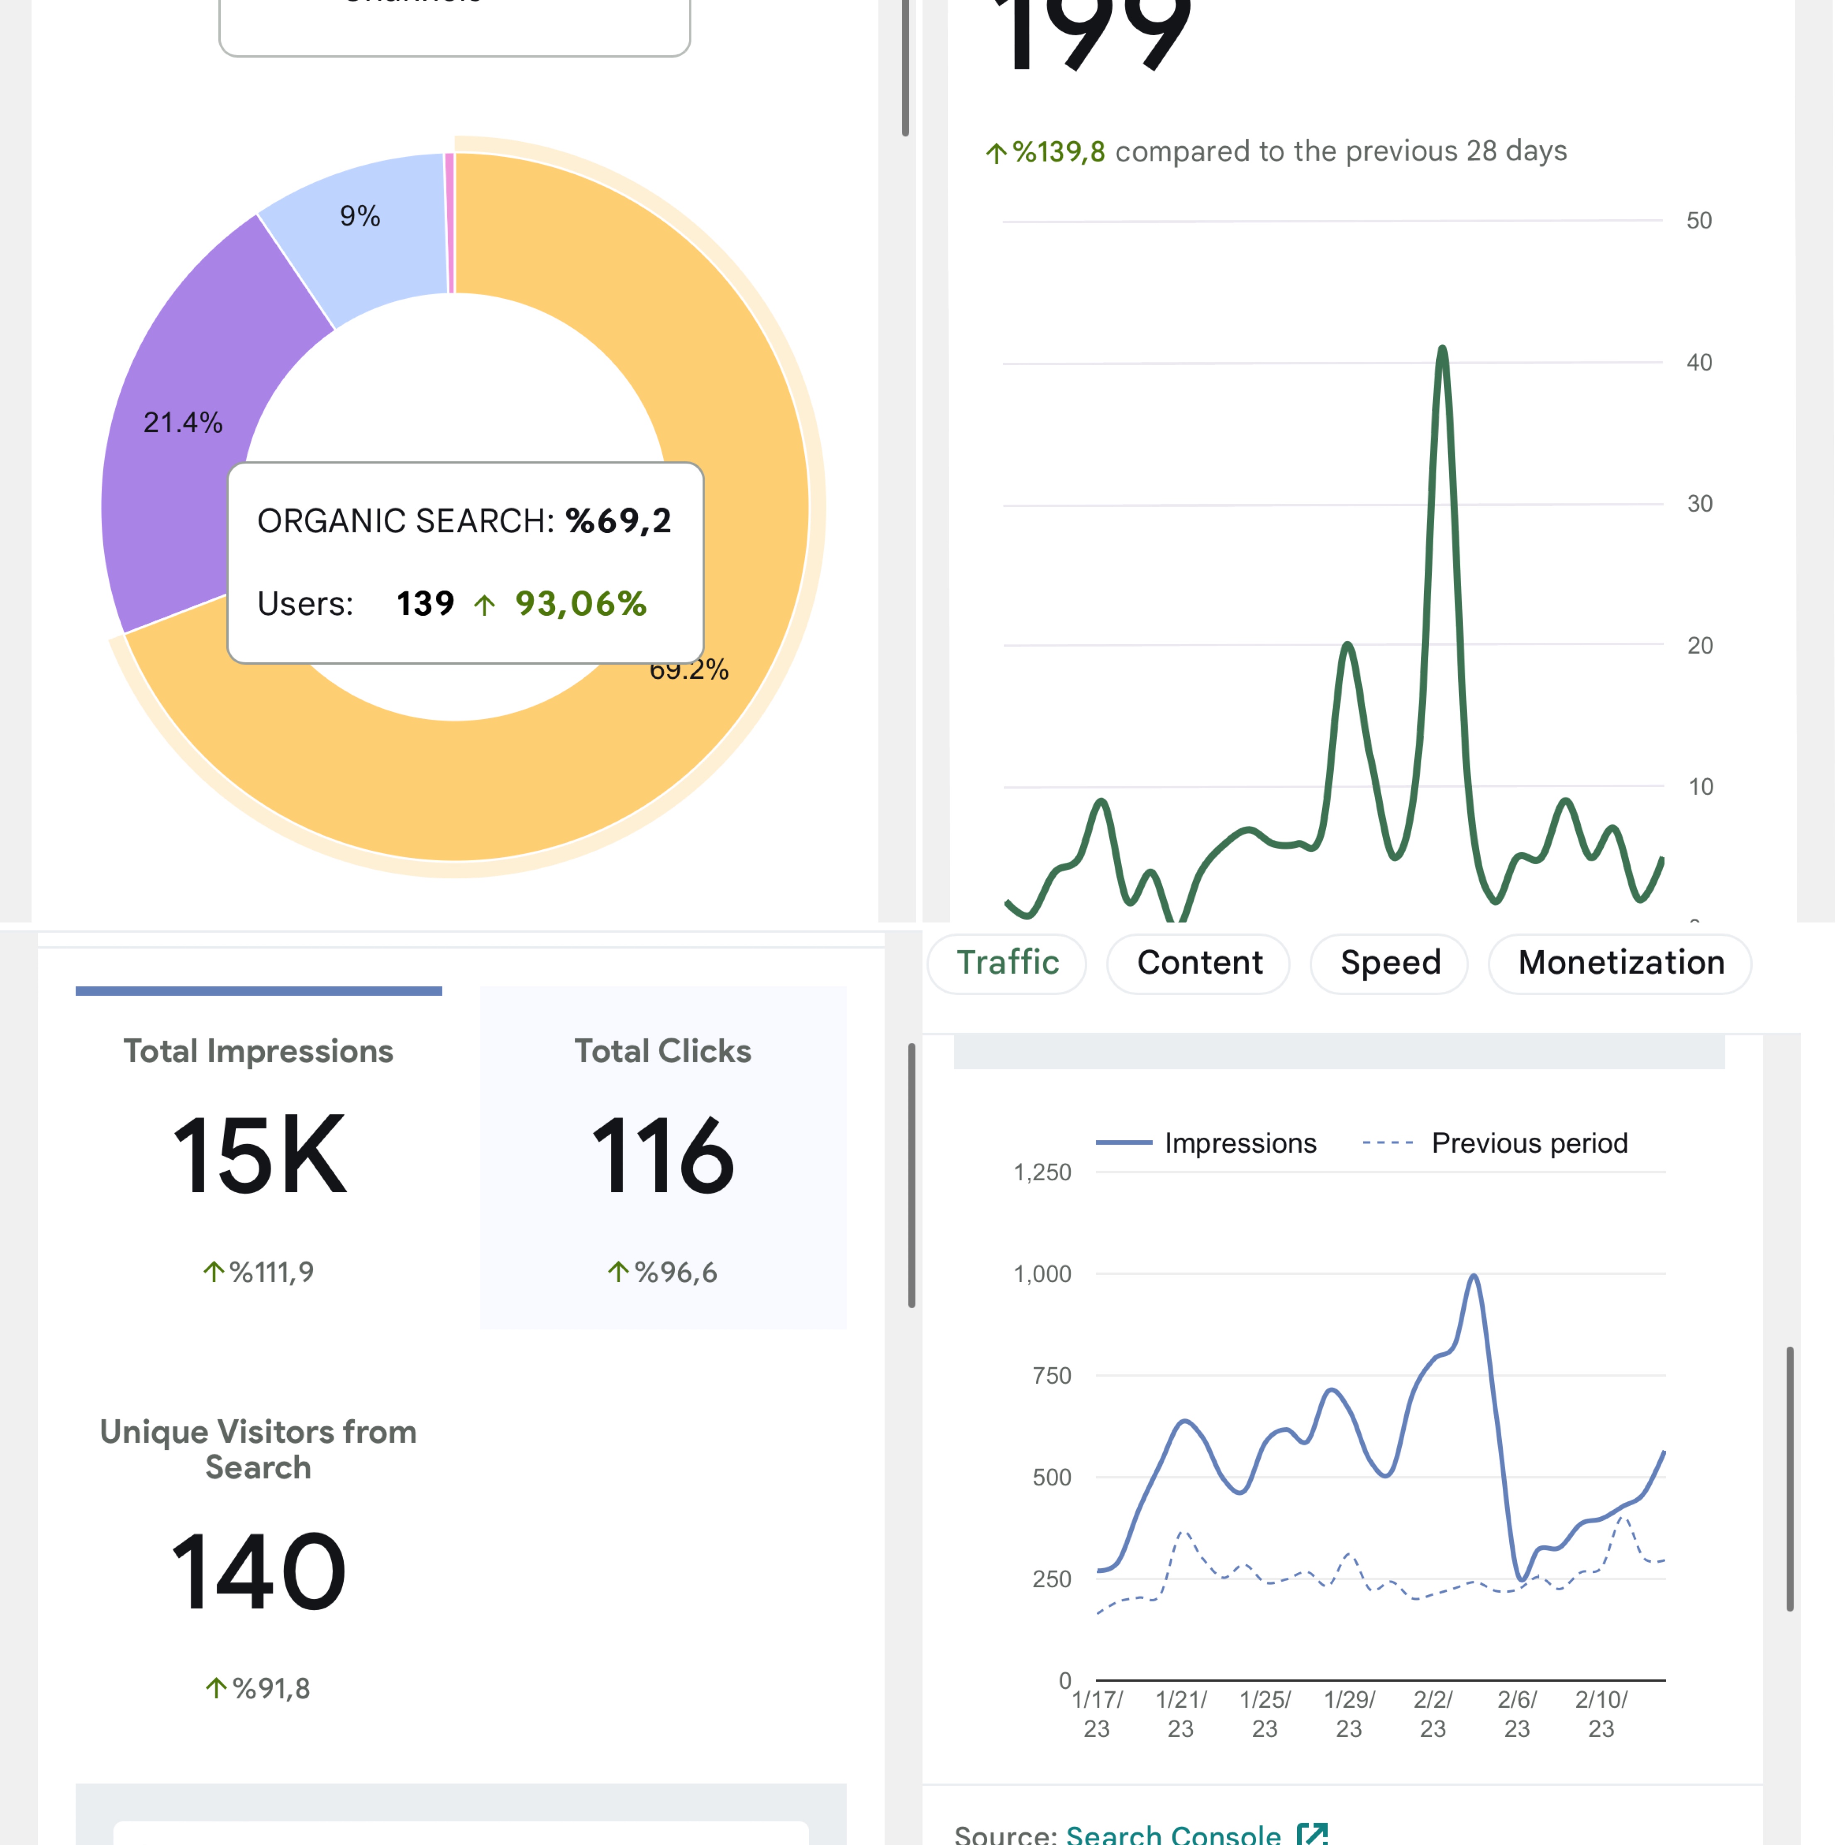Screen dimensions: 1845x1845
Task: Click the scrollbar right of impressions chart
Action: [x=1790, y=1479]
